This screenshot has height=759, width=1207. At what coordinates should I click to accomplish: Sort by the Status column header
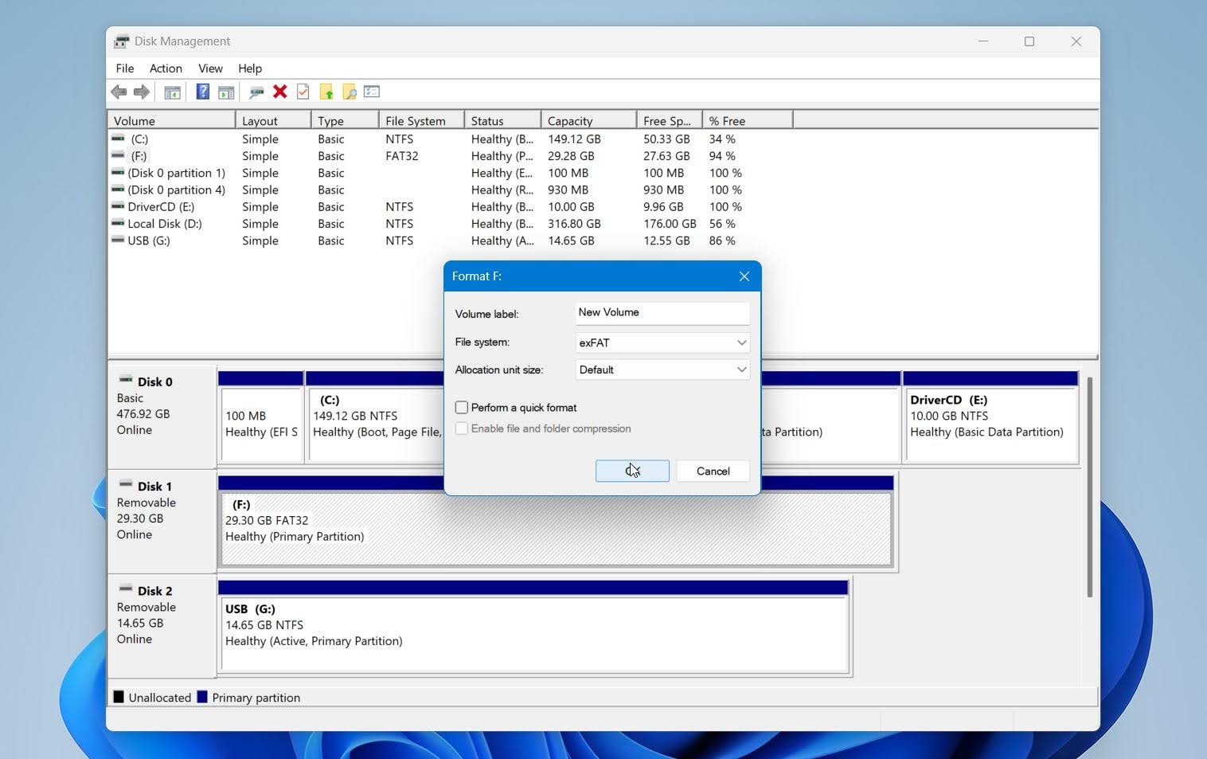[503, 120]
